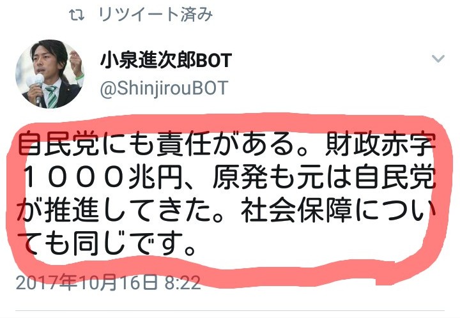Click the microphone in the avatar photo
The width and height of the screenshot is (460, 318).
pyautogui.click(x=37, y=88)
